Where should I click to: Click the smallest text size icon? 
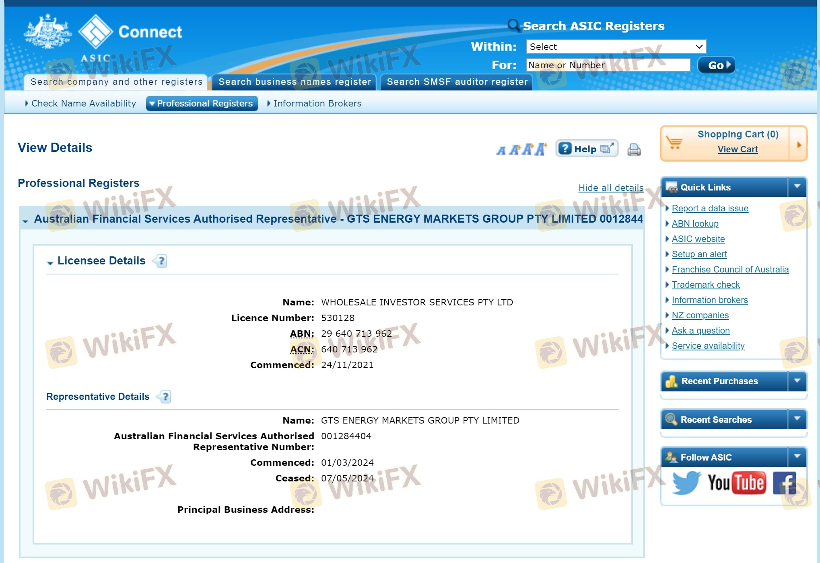[501, 151]
